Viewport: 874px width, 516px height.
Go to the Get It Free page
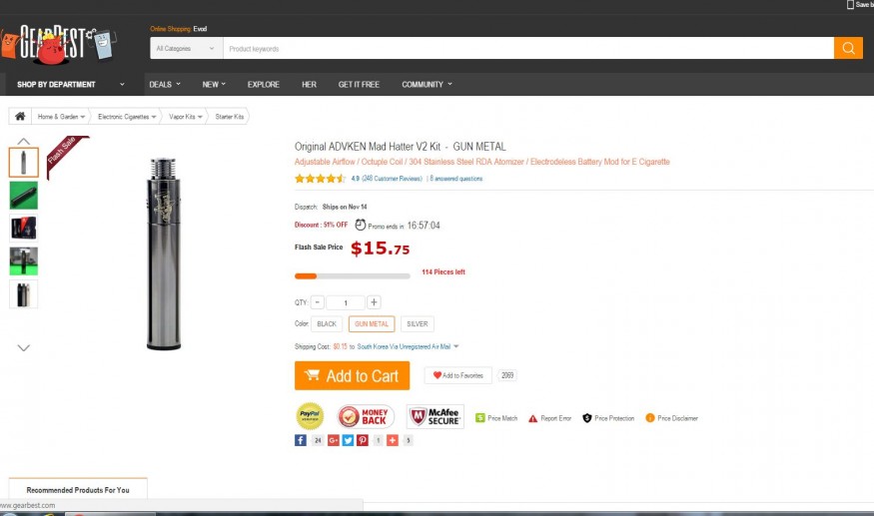tap(359, 85)
